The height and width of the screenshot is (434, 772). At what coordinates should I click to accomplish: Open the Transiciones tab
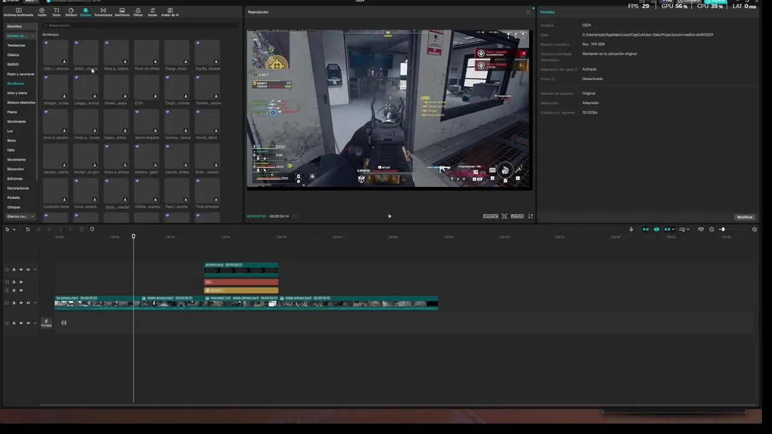click(103, 12)
